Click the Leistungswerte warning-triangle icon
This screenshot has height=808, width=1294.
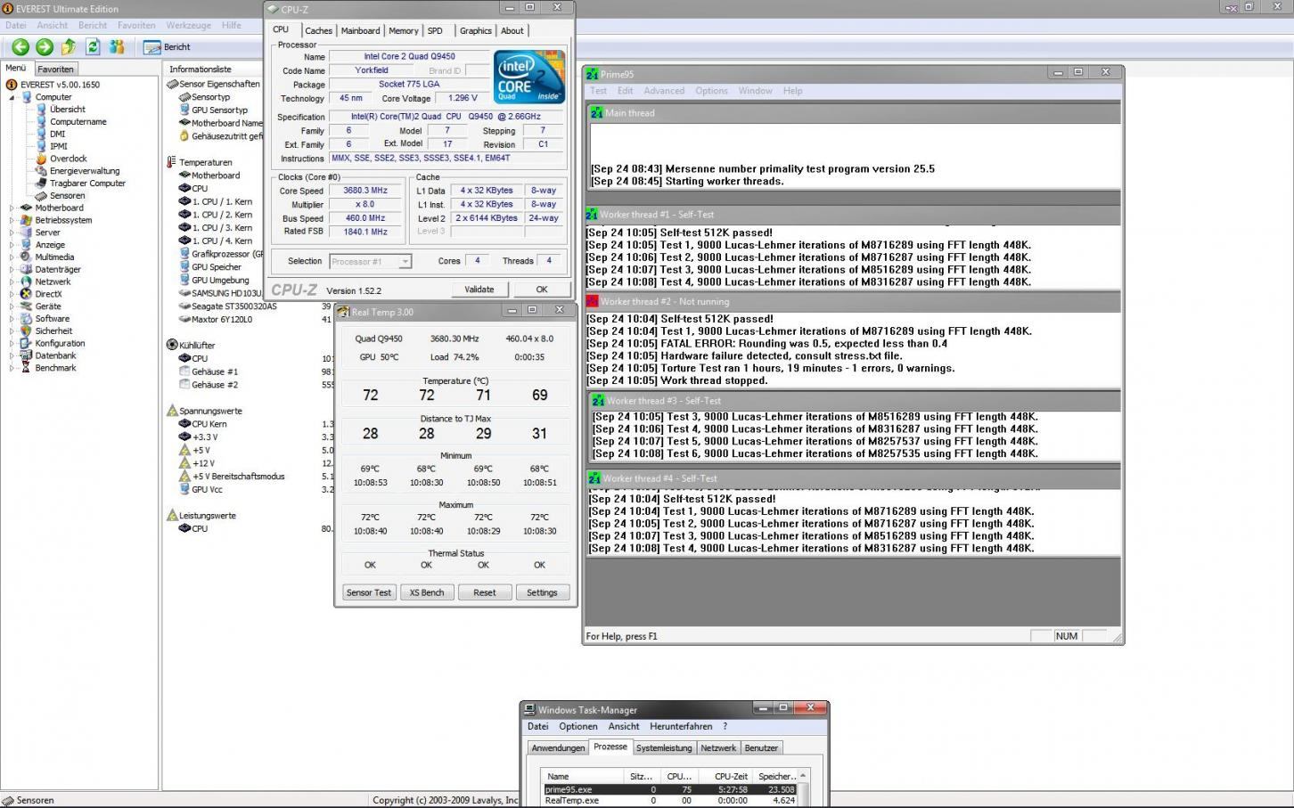click(x=172, y=515)
